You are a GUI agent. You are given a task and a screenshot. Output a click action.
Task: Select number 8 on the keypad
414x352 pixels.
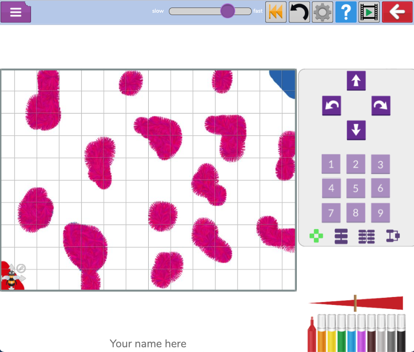coord(356,213)
